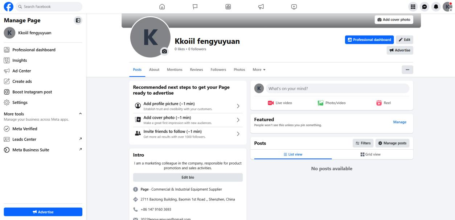455x220 pixels.
Task: Open Messenger icon
Action: click(x=424, y=7)
